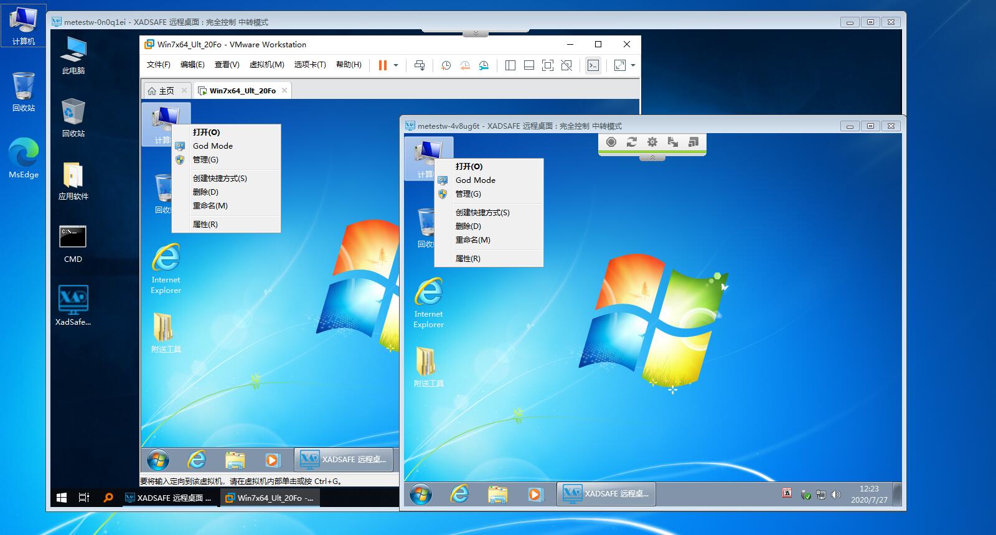Choose God Mode in the metestw-4v8ug6t context menu
This screenshot has width=996, height=535.
489,180
